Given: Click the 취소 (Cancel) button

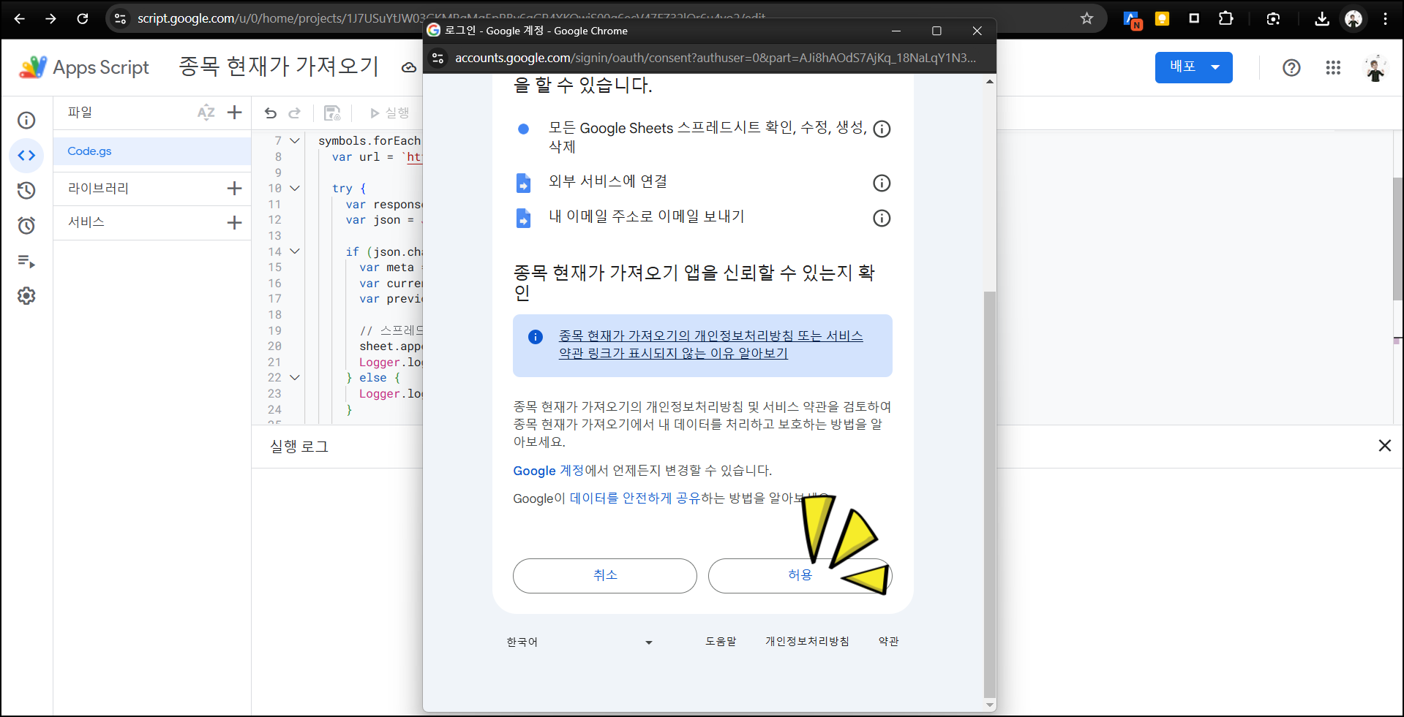Looking at the screenshot, I should (605, 575).
